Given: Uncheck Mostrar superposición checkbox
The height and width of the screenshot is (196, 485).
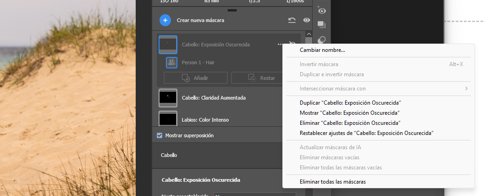Looking at the screenshot, I should [x=160, y=135].
